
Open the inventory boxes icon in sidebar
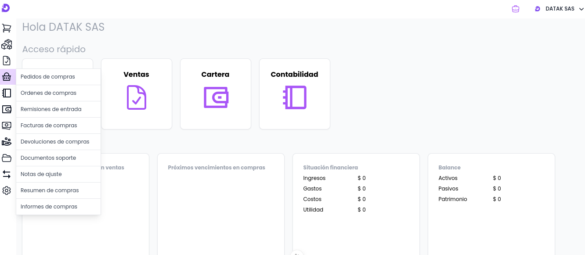7,44
